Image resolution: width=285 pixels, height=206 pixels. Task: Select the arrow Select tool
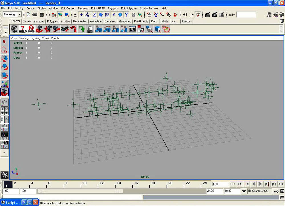click(4, 42)
